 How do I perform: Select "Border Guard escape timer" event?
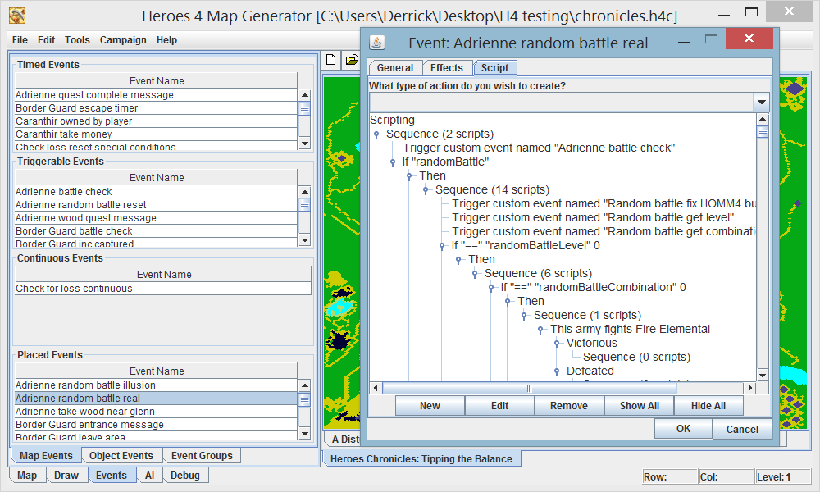pyautogui.click(x=156, y=107)
